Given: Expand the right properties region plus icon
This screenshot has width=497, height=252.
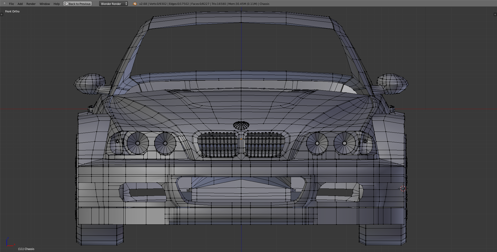Looking at the screenshot, I should (x=495, y=14).
